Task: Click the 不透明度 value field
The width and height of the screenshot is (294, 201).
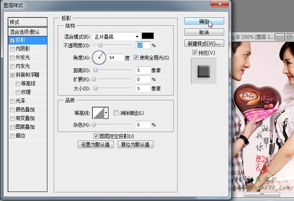Action: point(143,45)
